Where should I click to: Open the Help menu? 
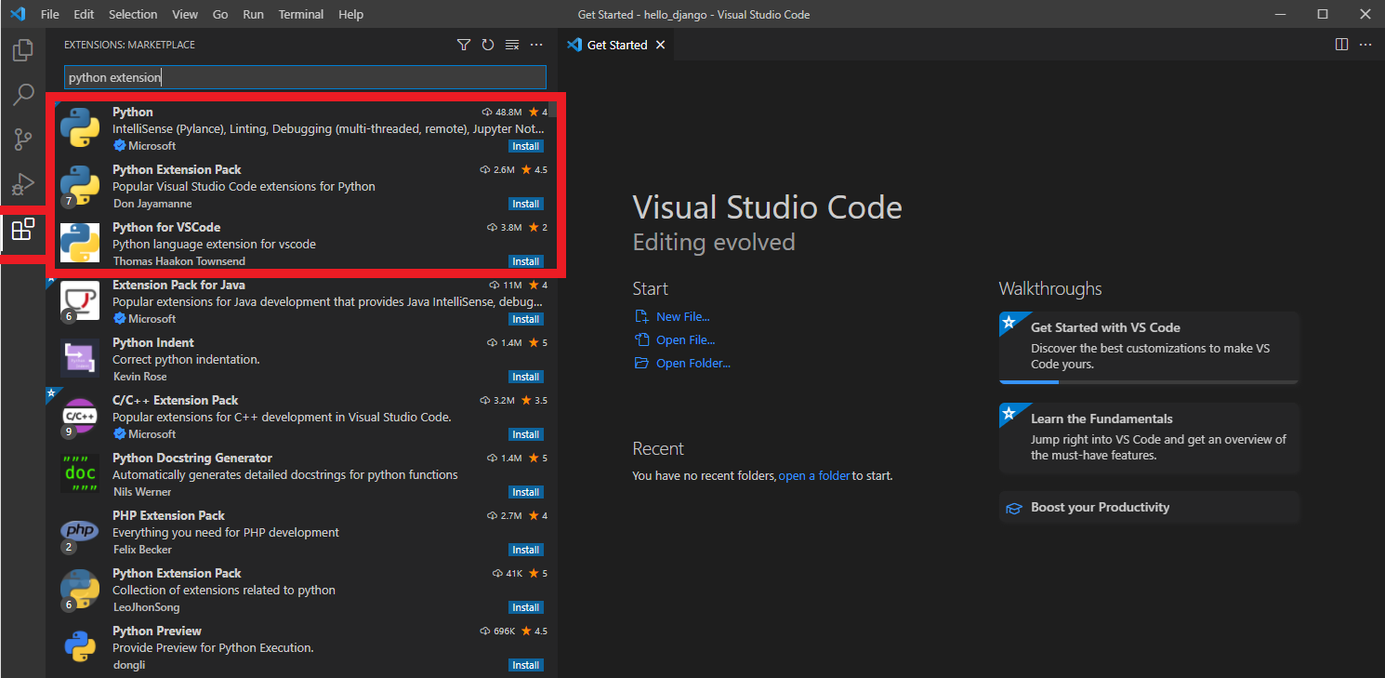[350, 14]
